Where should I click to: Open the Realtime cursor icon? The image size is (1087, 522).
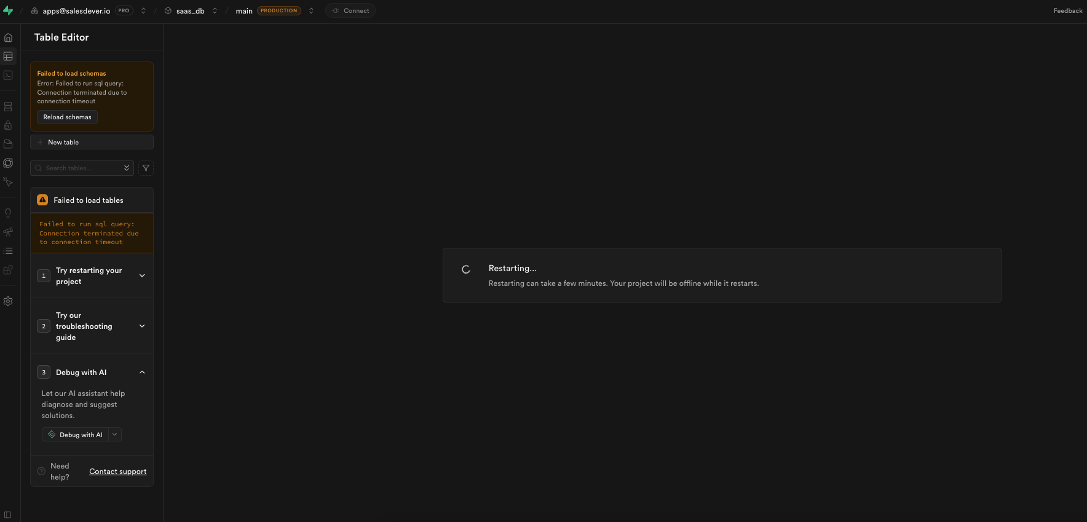[x=8, y=182]
